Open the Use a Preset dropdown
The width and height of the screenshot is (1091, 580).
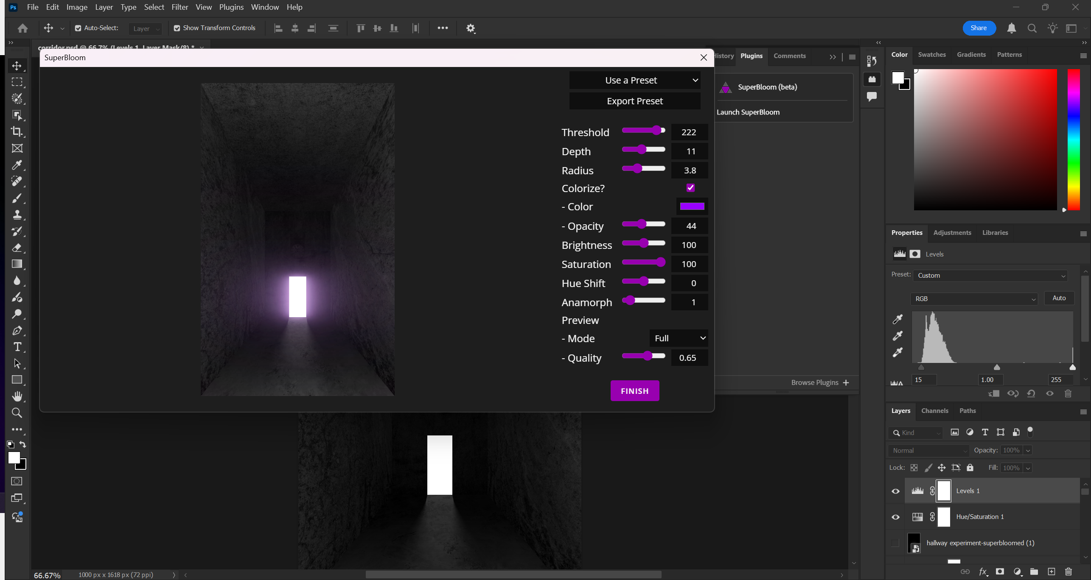(x=635, y=80)
